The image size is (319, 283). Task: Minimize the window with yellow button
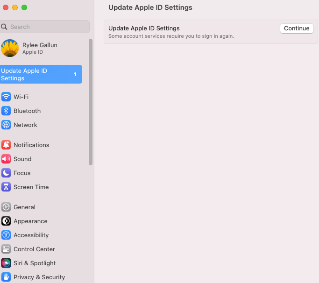point(15,7)
